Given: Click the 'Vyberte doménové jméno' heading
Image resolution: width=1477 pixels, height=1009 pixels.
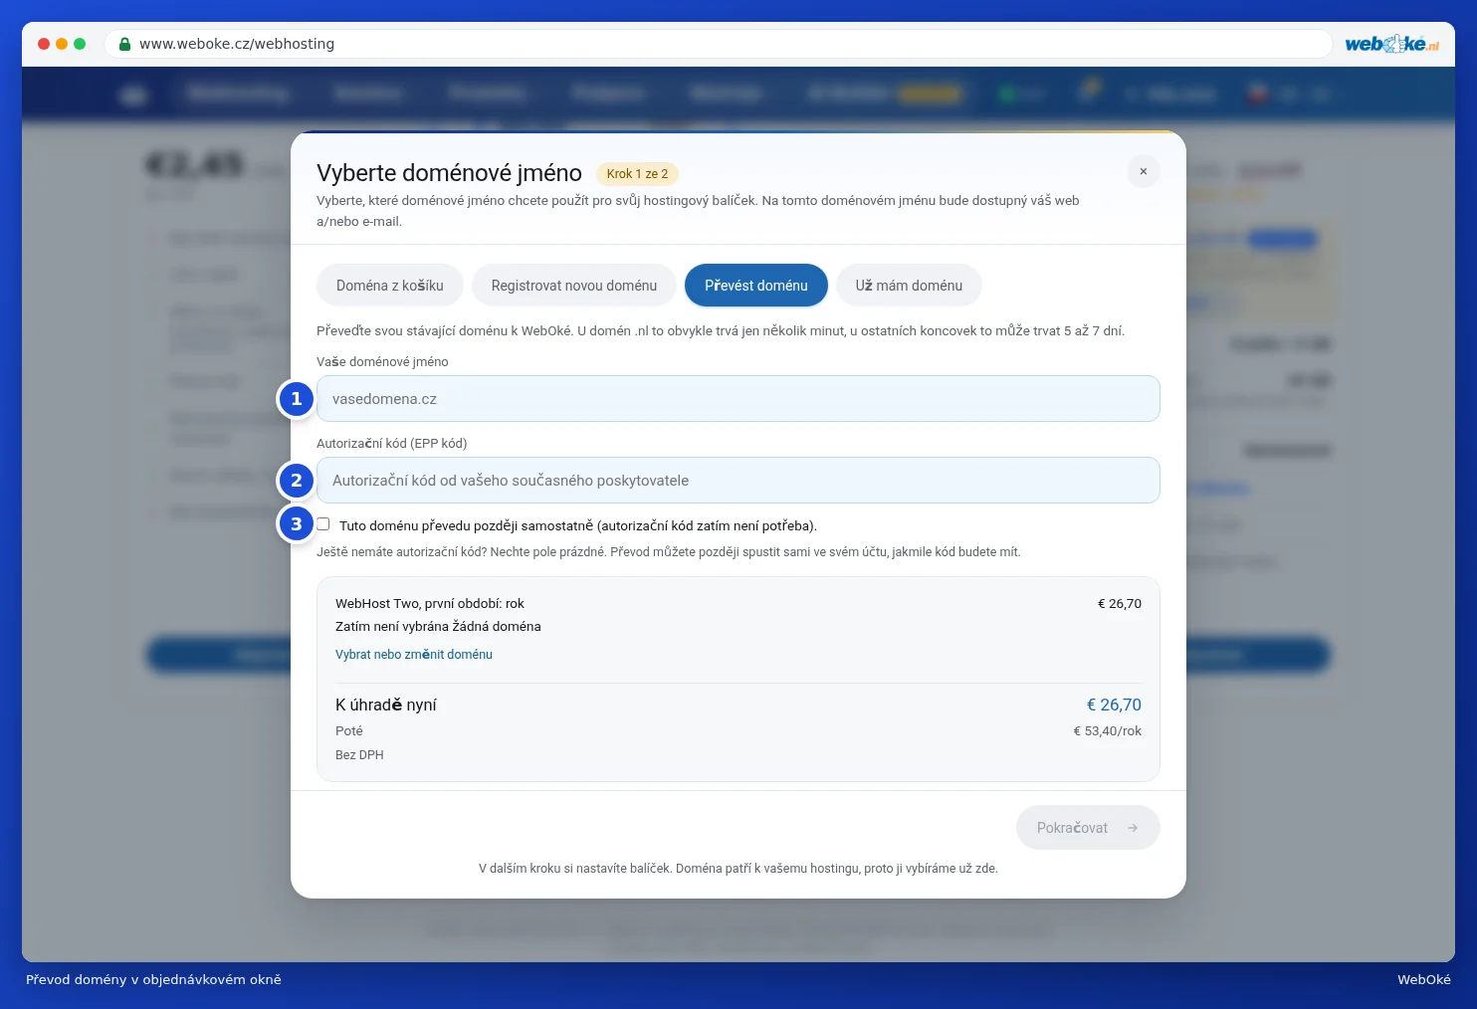Looking at the screenshot, I should 449,173.
